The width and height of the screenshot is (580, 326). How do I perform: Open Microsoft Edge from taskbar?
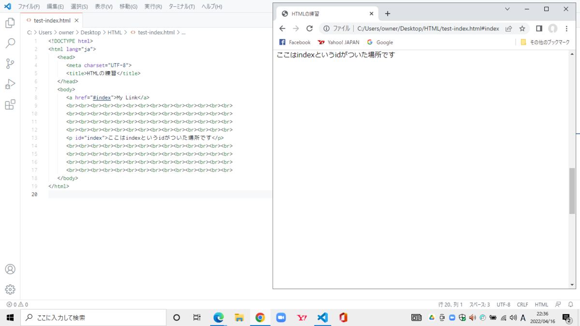[218, 317]
